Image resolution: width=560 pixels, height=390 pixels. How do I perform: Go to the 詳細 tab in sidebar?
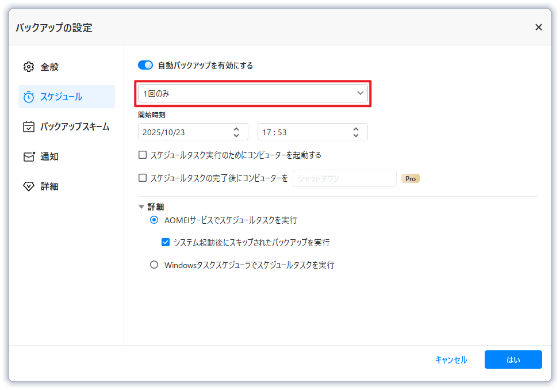(x=67, y=186)
